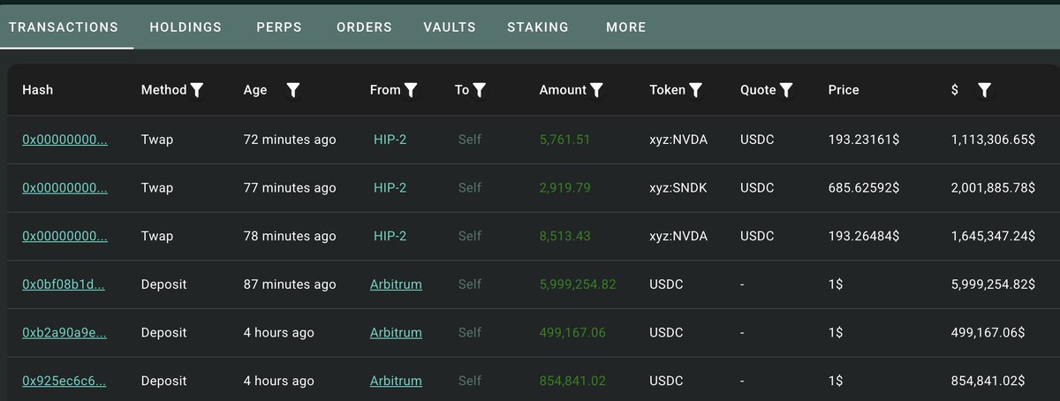Viewport: 1060px width, 401px height.
Task: Select the Vaults tab
Action: pos(450,27)
